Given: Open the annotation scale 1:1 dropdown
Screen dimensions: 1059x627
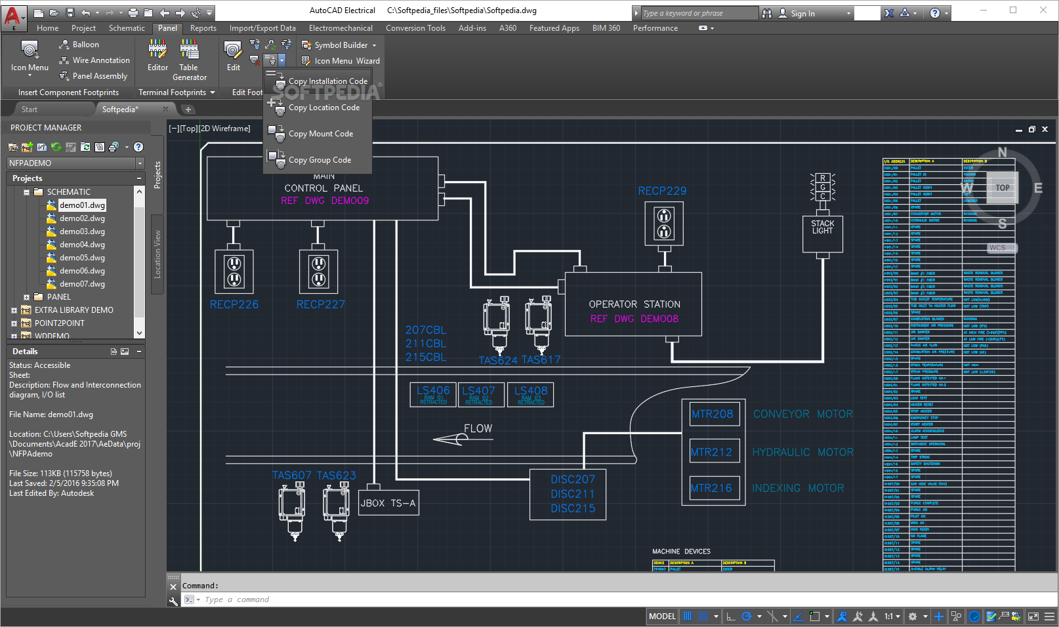Looking at the screenshot, I should click(x=892, y=617).
